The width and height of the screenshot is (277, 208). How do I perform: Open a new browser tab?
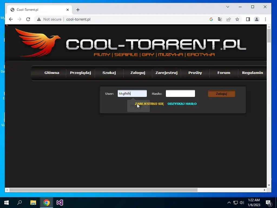click(78, 10)
